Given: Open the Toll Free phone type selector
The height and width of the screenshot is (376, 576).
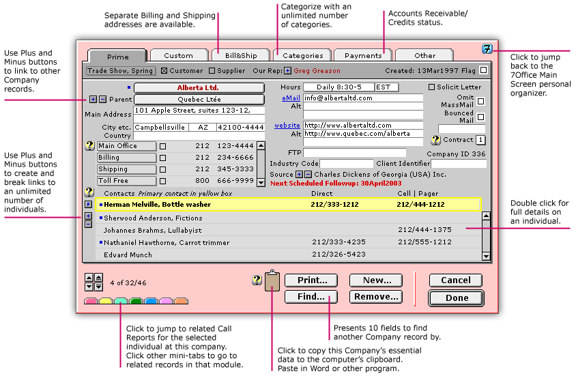Looking at the screenshot, I should click(x=126, y=181).
